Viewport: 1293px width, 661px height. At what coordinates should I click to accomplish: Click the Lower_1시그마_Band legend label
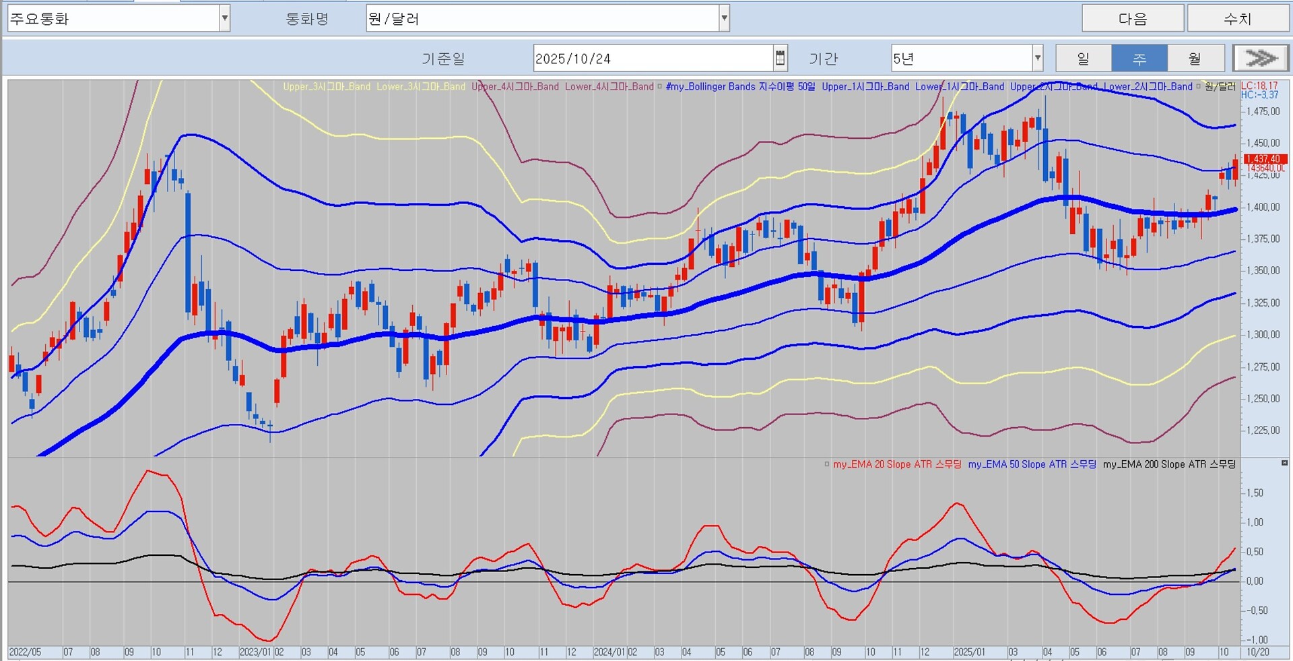coord(960,86)
